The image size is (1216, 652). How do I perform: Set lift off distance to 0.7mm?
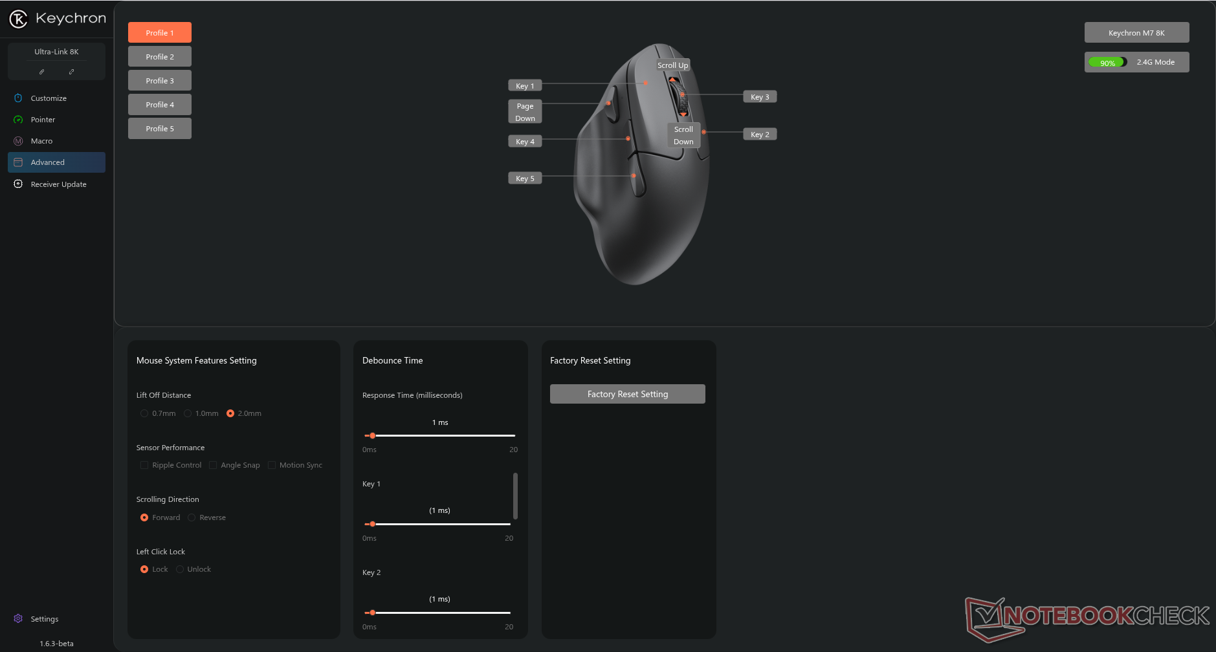(144, 413)
